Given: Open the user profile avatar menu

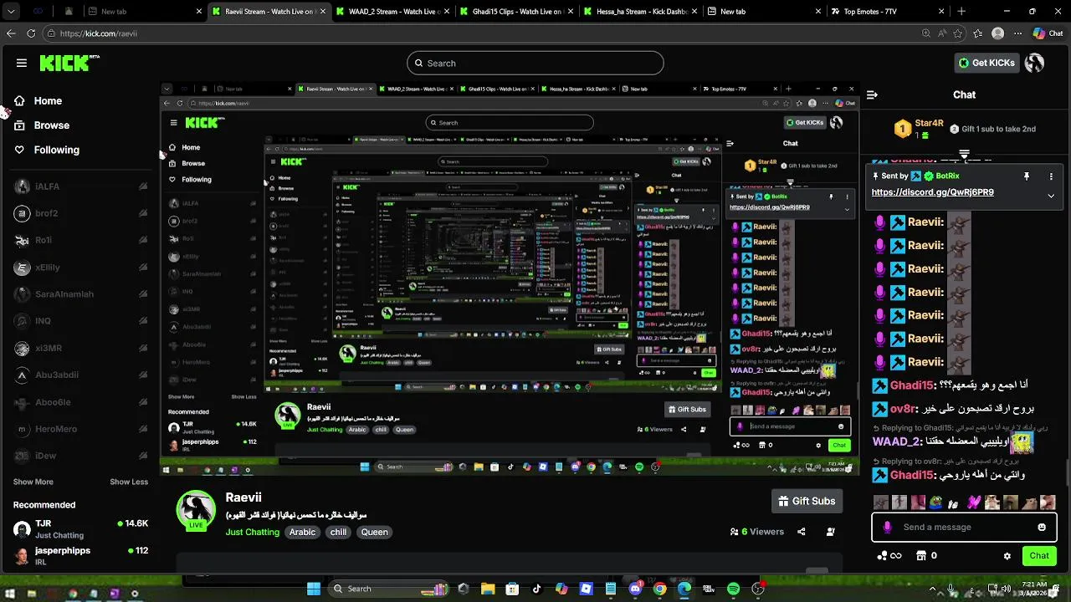Looking at the screenshot, I should (x=1035, y=63).
